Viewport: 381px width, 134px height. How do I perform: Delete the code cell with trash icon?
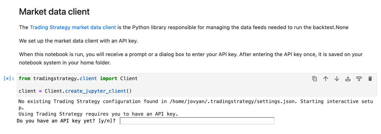(370, 78)
